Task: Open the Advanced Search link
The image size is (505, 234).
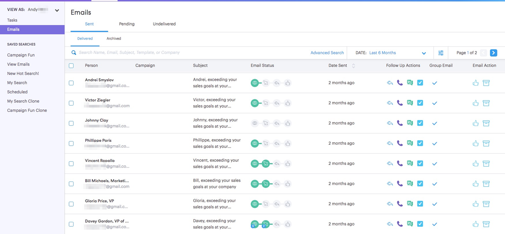Action: point(327,53)
